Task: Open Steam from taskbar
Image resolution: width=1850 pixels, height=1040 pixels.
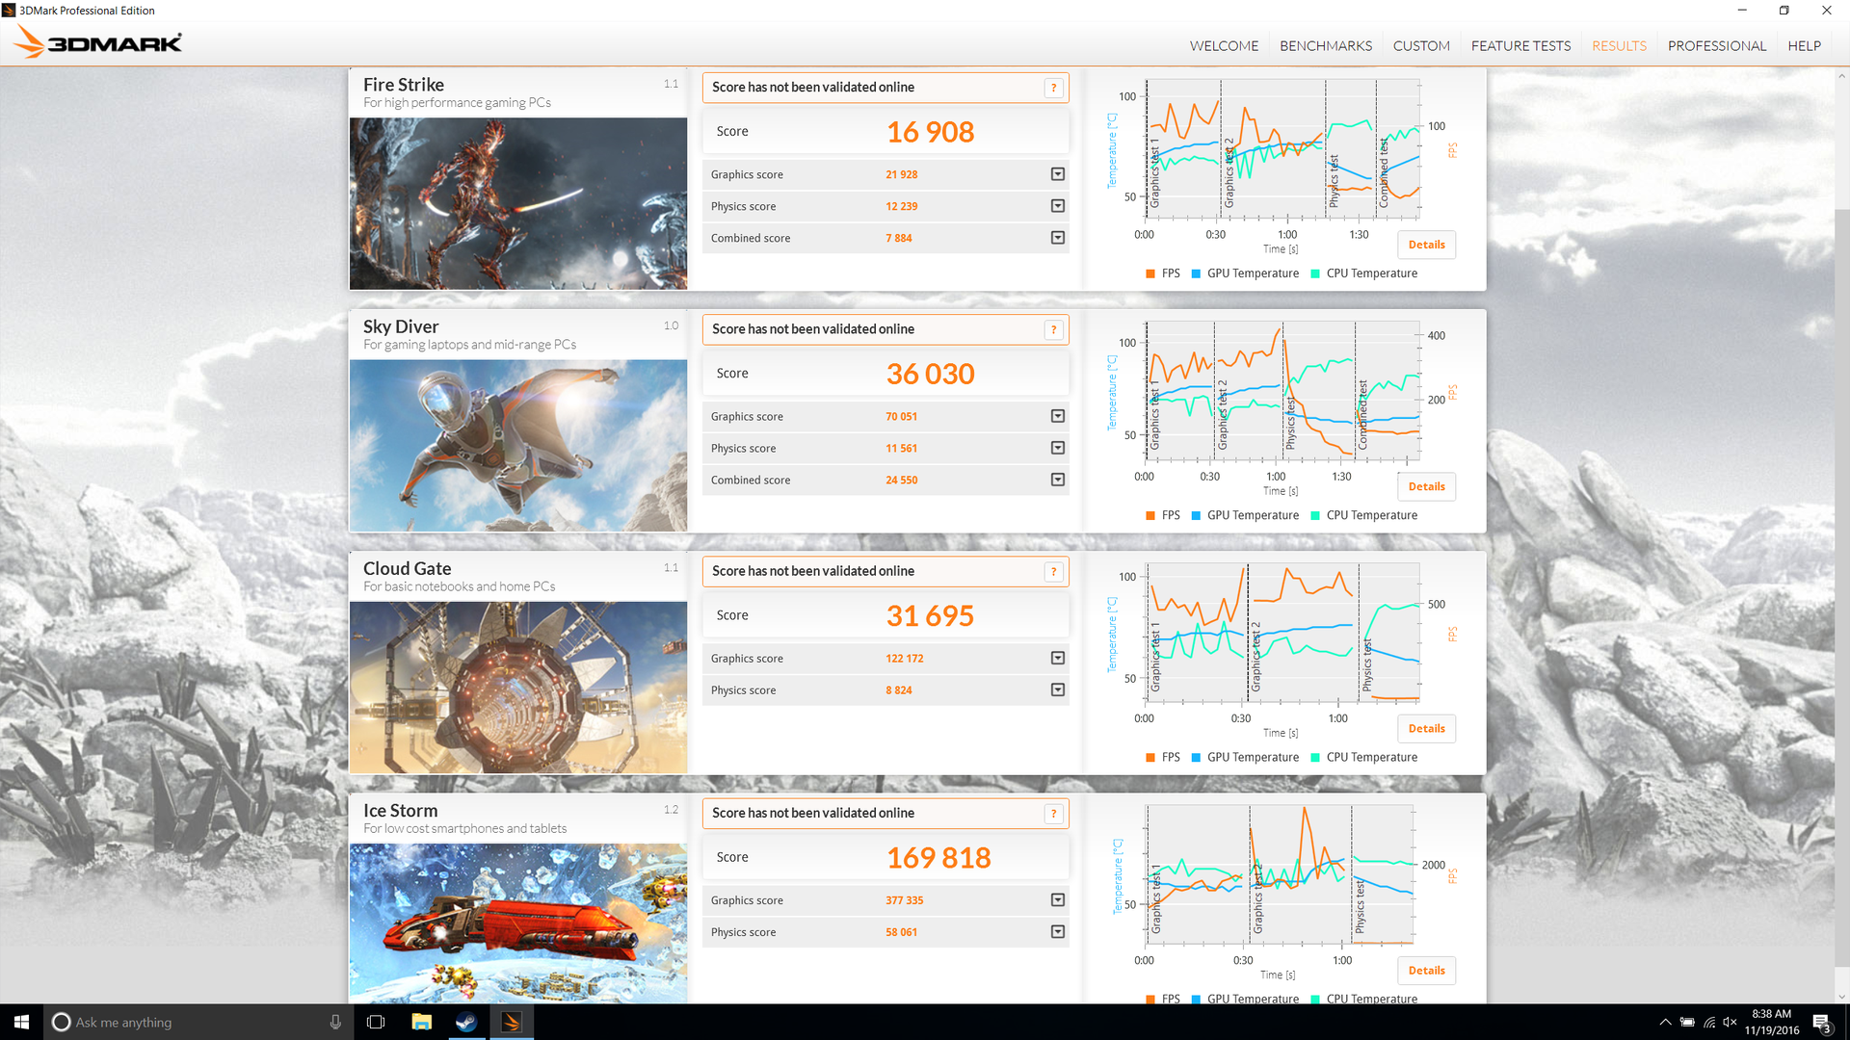Action: coord(466,1022)
